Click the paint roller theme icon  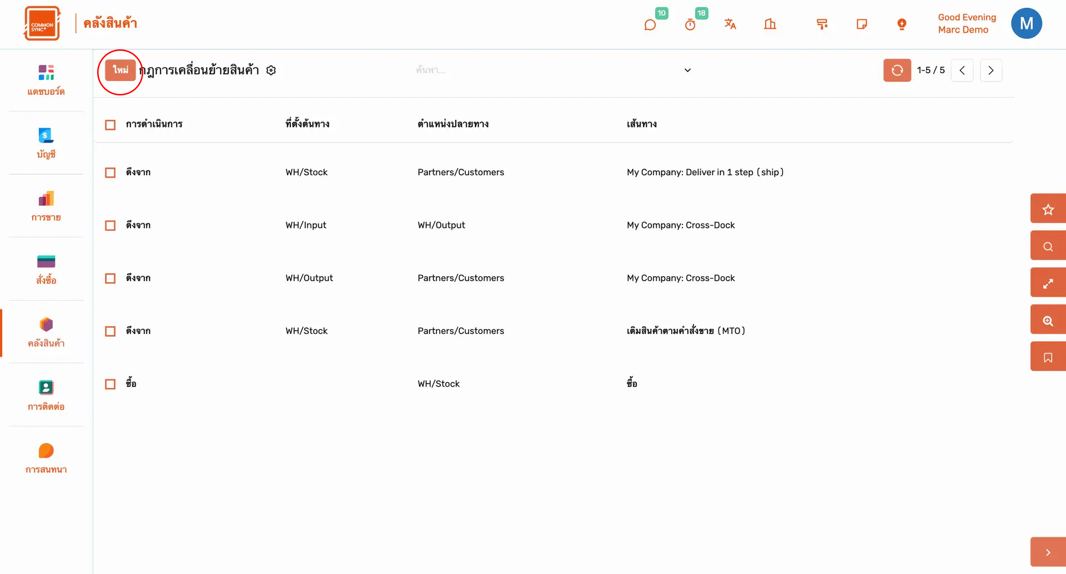(x=822, y=24)
